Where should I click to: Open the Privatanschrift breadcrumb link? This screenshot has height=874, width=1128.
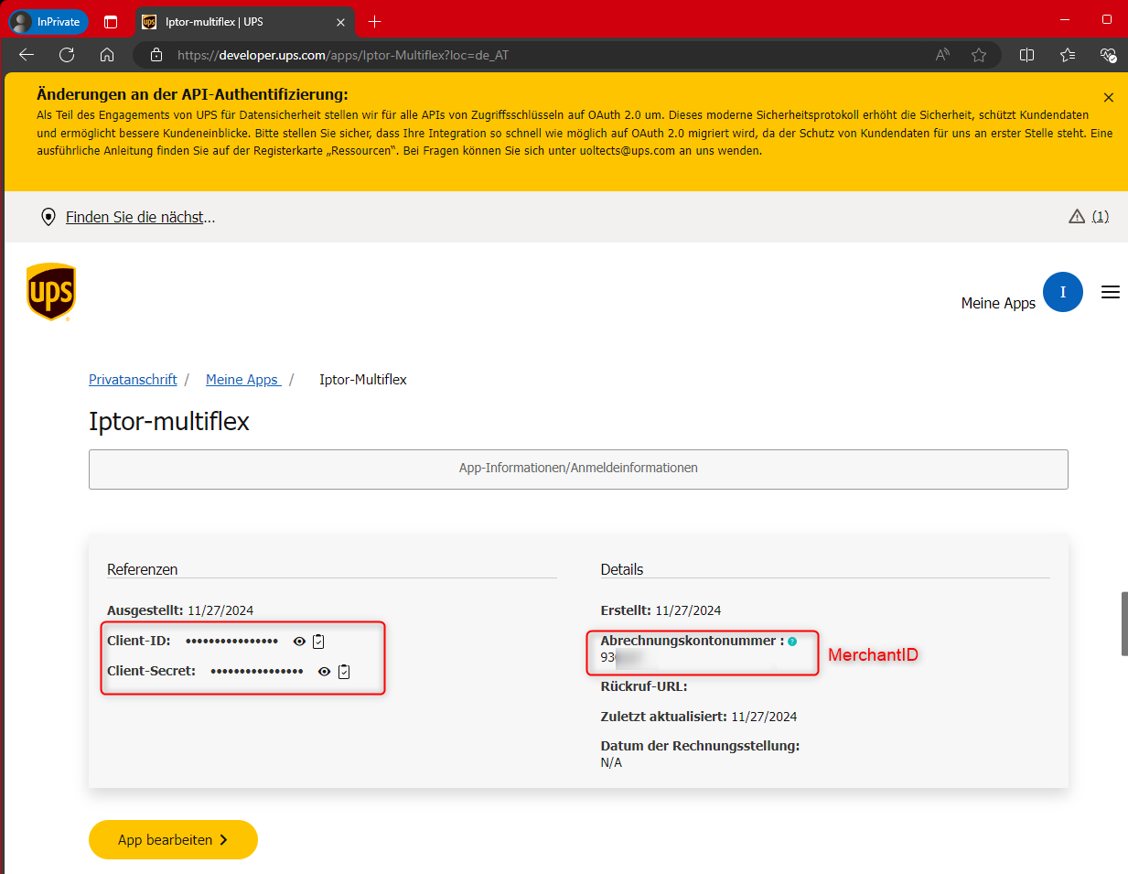133,380
